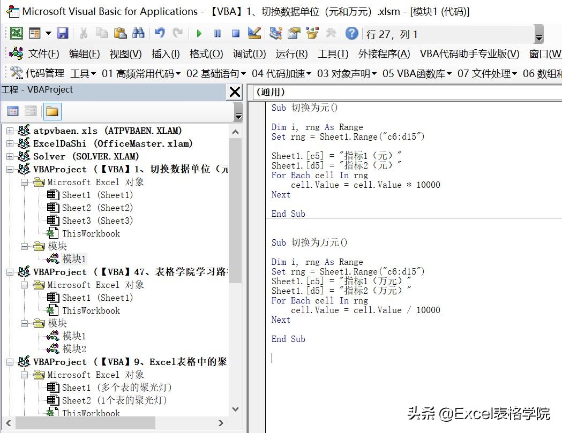Open the 04 代码加速 dropdown
This screenshot has width=562, height=433.
[x=282, y=73]
